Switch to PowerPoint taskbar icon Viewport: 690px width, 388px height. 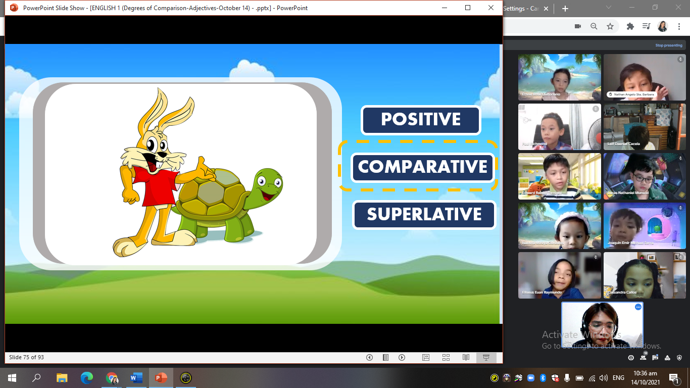tap(161, 378)
